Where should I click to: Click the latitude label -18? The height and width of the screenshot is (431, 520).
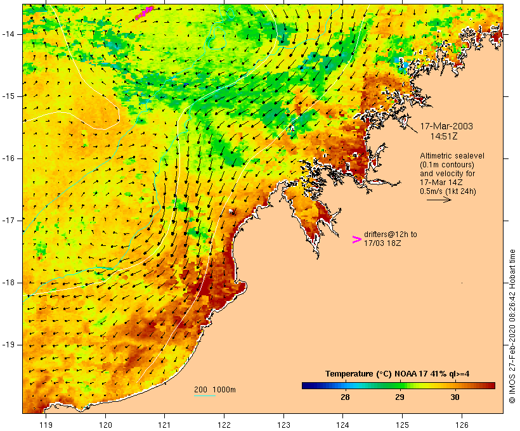tap(8, 283)
